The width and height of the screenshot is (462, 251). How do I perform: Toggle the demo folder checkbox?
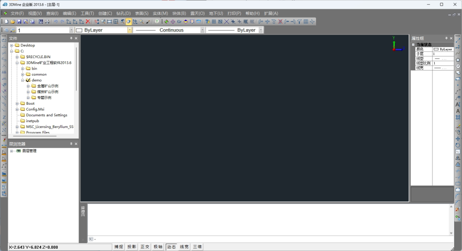tap(28, 80)
